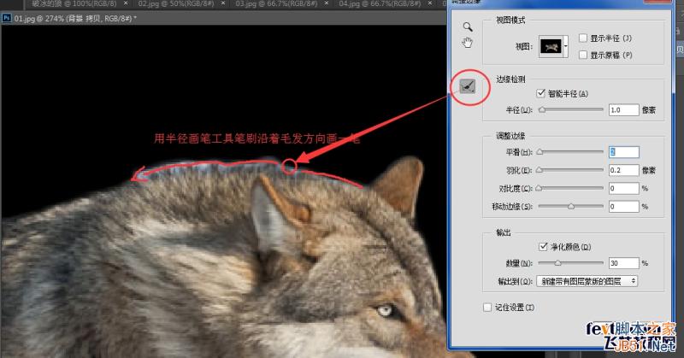Select the Hand tool in the Refine Edge dialog
The image size is (684, 358).
pos(468,43)
